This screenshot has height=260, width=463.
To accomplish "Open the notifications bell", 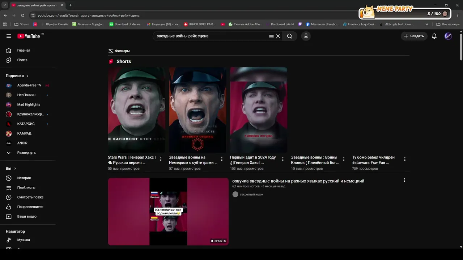I will pos(434,36).
